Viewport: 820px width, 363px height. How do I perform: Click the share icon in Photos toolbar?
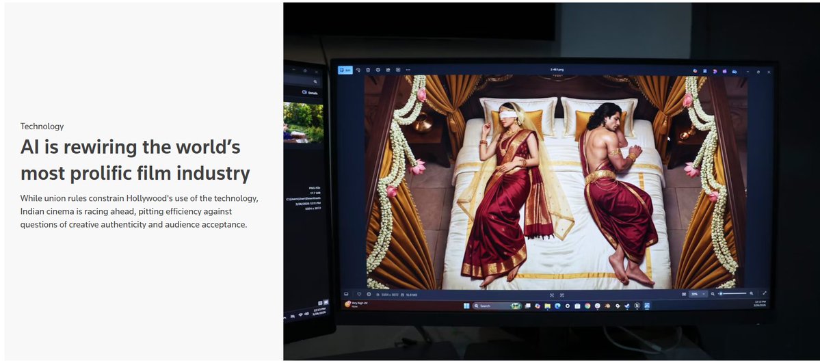[388, 70]
